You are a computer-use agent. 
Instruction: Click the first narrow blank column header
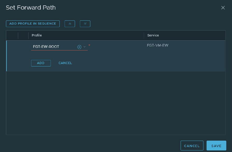click(x=12, y=35)
